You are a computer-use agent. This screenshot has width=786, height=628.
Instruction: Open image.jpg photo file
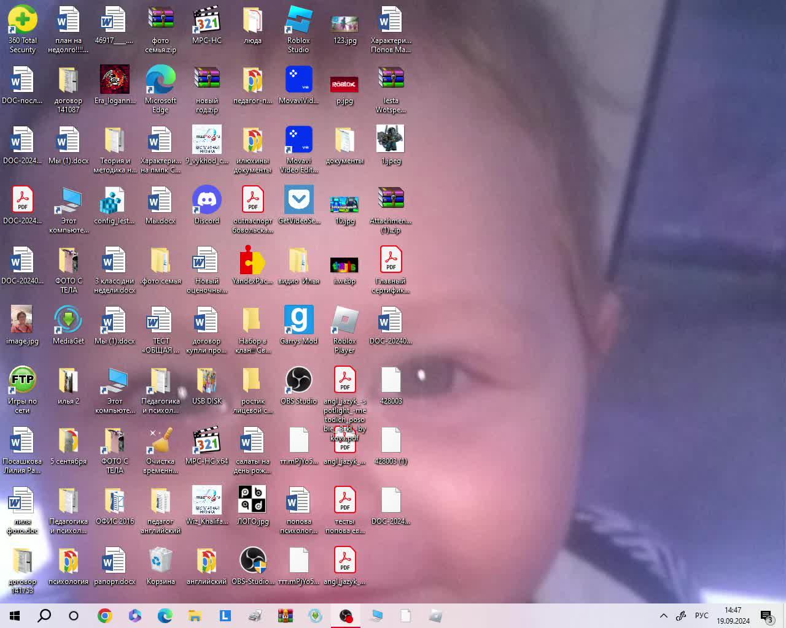[x=22, y=325]
